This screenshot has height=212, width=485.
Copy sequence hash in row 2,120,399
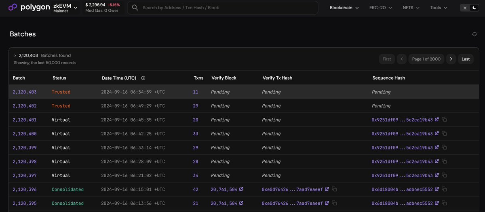coord(444,148)
